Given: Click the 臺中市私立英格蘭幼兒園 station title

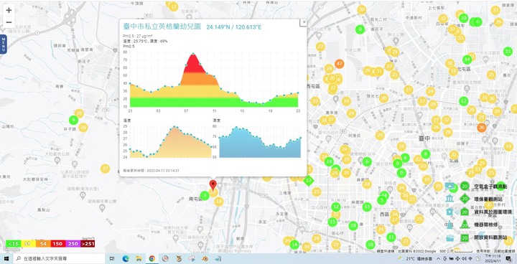Looking at the screenshot, I should tap(162, 27).
